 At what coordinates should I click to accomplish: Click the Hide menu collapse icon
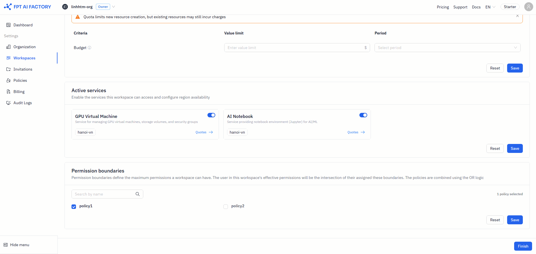click(6, 245)
